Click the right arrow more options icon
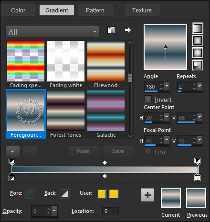The image size is (210, 222). click(128, 30)
